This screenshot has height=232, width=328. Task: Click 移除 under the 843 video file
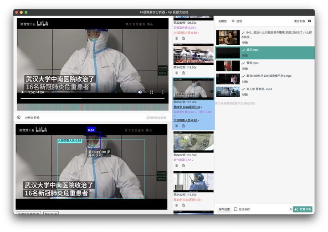pos(245,42)
